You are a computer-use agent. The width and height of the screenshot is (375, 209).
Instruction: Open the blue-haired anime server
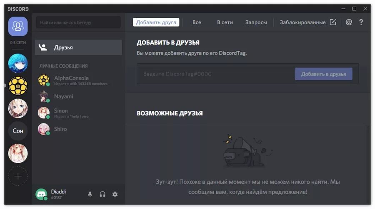[x=18, y=63]
